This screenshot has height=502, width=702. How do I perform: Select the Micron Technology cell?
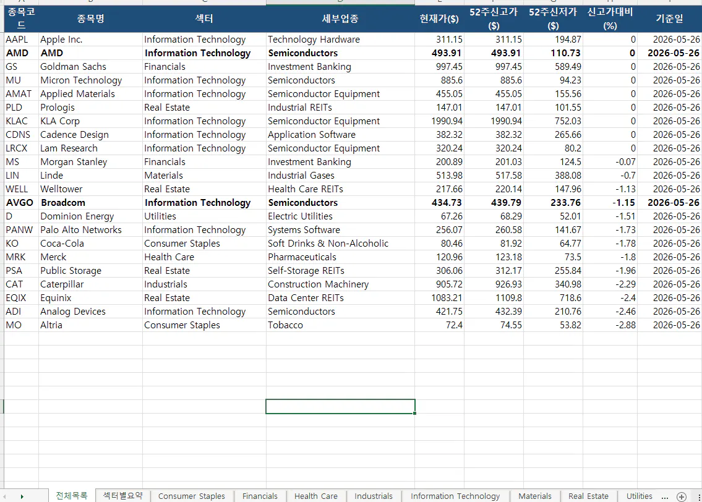pyautogui.click(x=90, y=80)
